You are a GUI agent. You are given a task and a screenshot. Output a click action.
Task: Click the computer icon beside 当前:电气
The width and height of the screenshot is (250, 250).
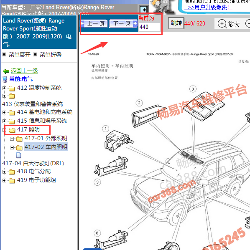click(5, 79)
